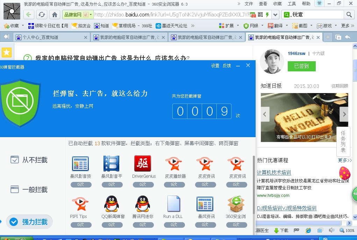Open the Run a DLL item
Viewport: 357px width, 240px height.
(x=173, y=204)
